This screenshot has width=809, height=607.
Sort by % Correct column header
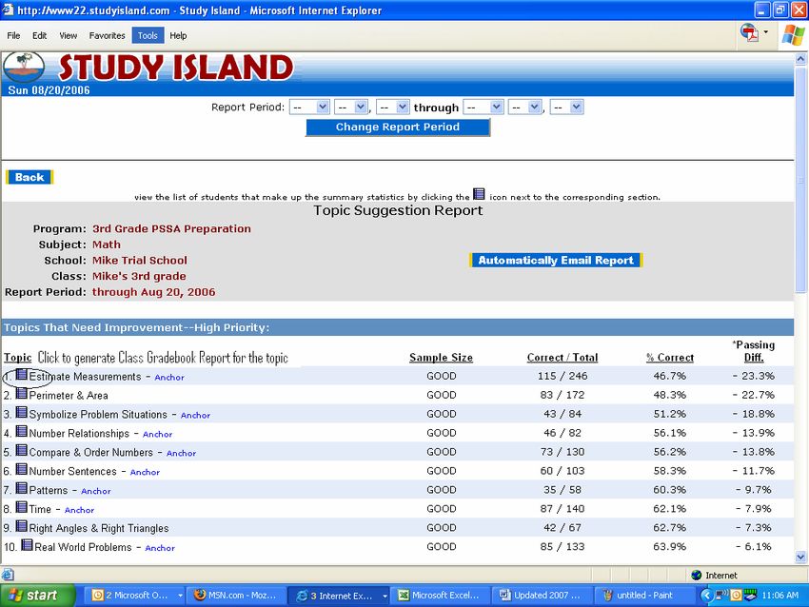670,358
